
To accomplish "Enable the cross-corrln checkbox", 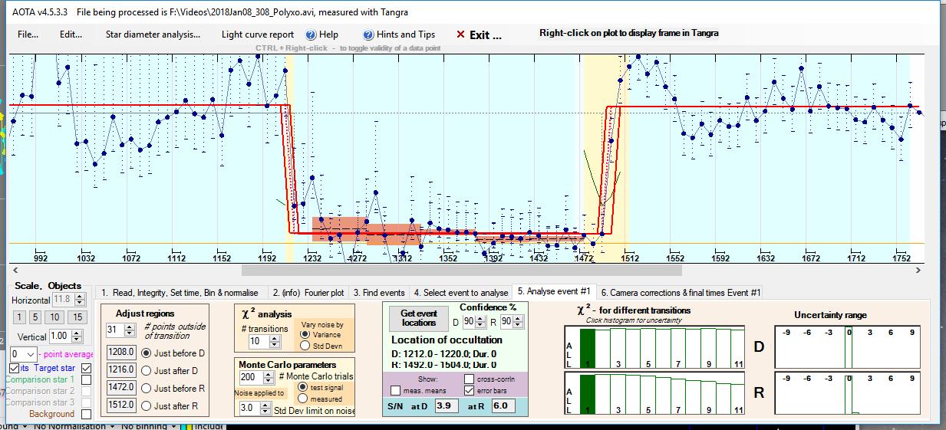I will coord(469,379).
